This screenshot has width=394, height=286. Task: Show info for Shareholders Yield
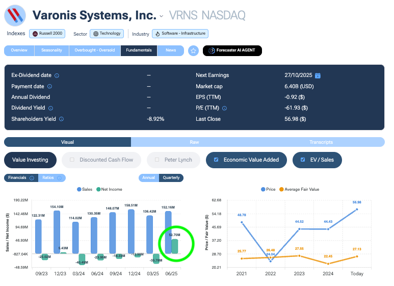click(x=61, y=119)
